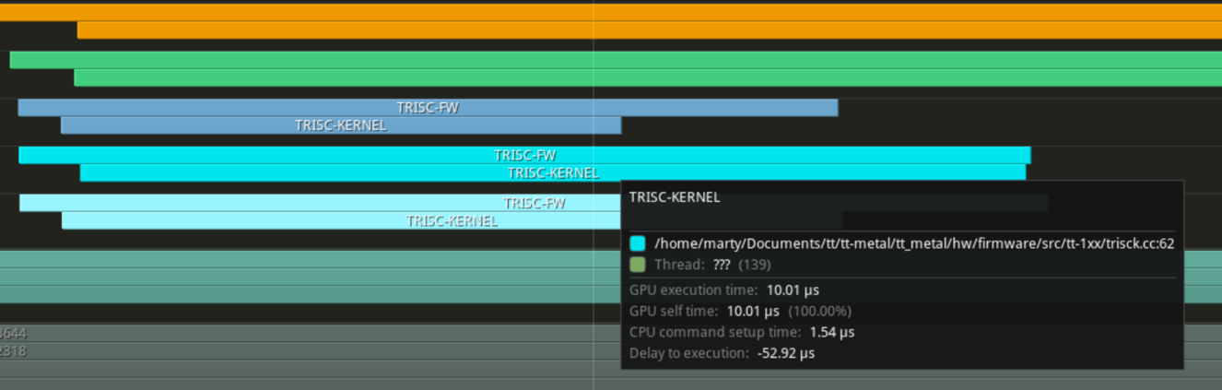Click the TRISC-KERNEL tooltip title
1222x390 pixels.
[675, 197]
